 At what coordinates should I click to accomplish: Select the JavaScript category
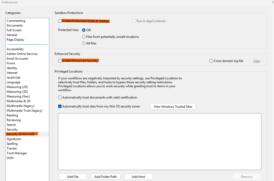(x=13, y=77)
